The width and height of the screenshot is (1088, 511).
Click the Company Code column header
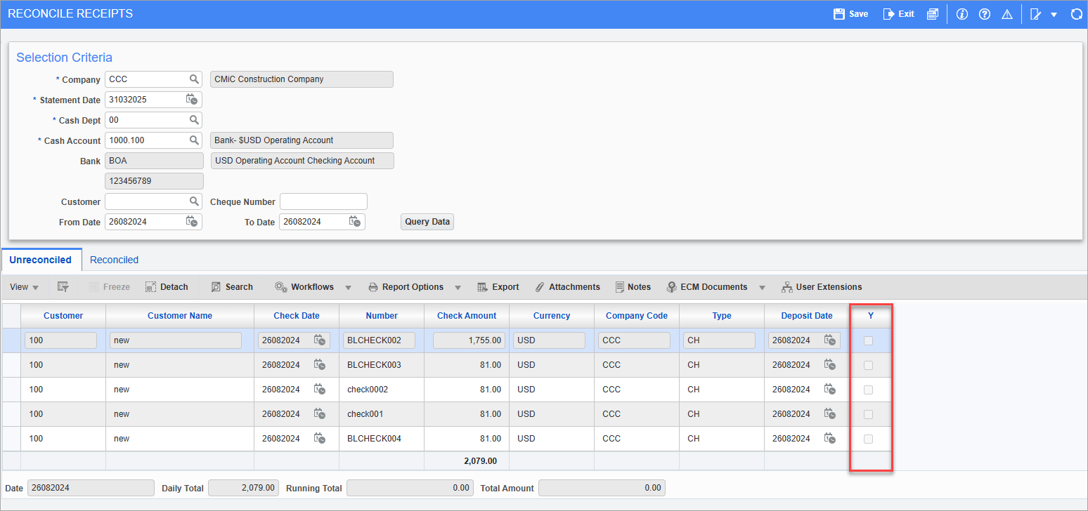pos(637,316)
